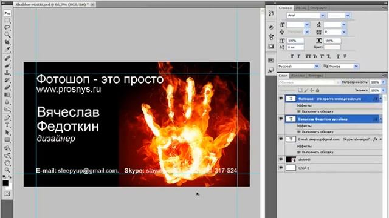Click Strikethrough style button
The height and width of the screenshot is (218, 389).
click(345, 56)
